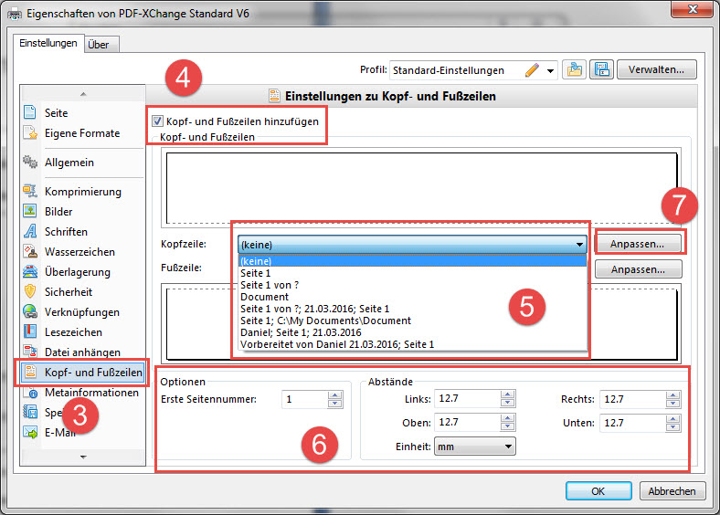This screenshot has height=515, width=720.
Task: Open the Lesezeichen settings category
Action: (x=73, y=332)
